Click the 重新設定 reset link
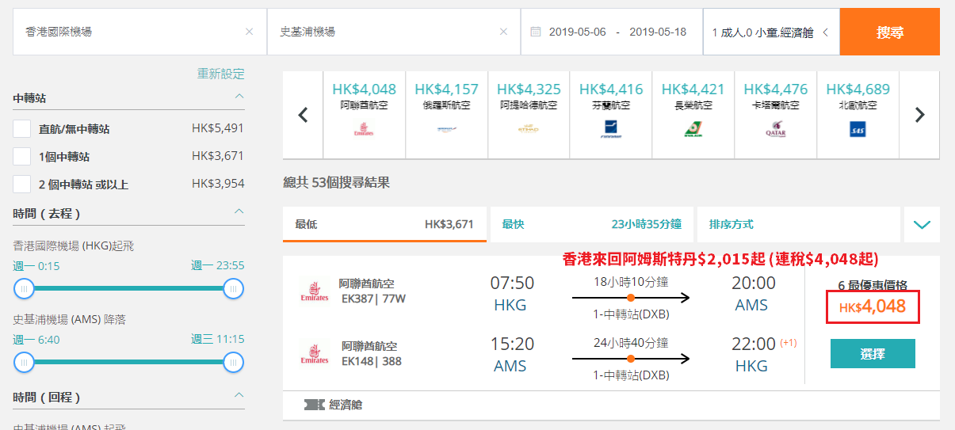Screen dimensions: 955x430 221,74
